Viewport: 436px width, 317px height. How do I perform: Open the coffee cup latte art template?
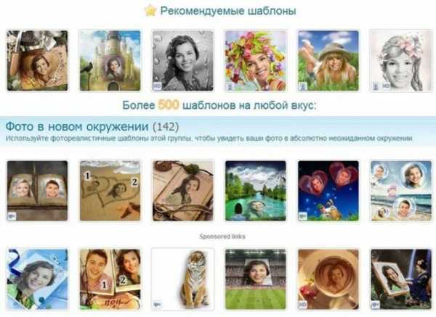[x=328, y=279]
